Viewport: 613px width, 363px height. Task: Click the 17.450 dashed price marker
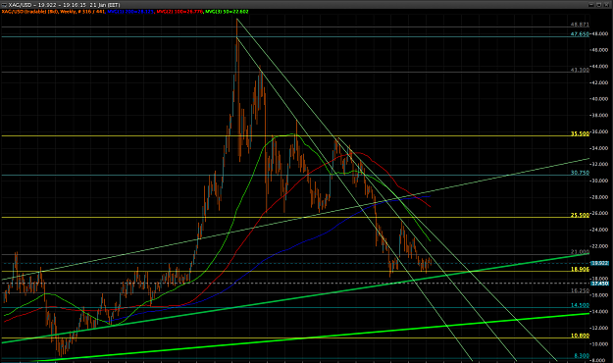point(599,283)
